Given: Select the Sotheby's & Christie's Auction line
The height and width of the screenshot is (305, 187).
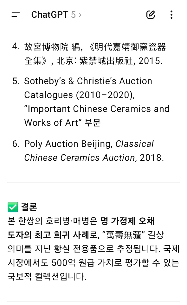Looking at the screenshot, I should pyautogui.click(x=88, y=81).
